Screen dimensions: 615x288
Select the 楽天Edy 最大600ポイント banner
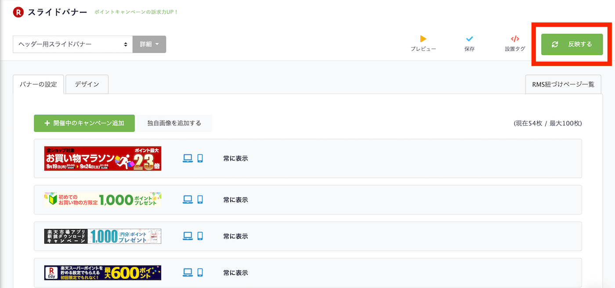click(103, 273)
